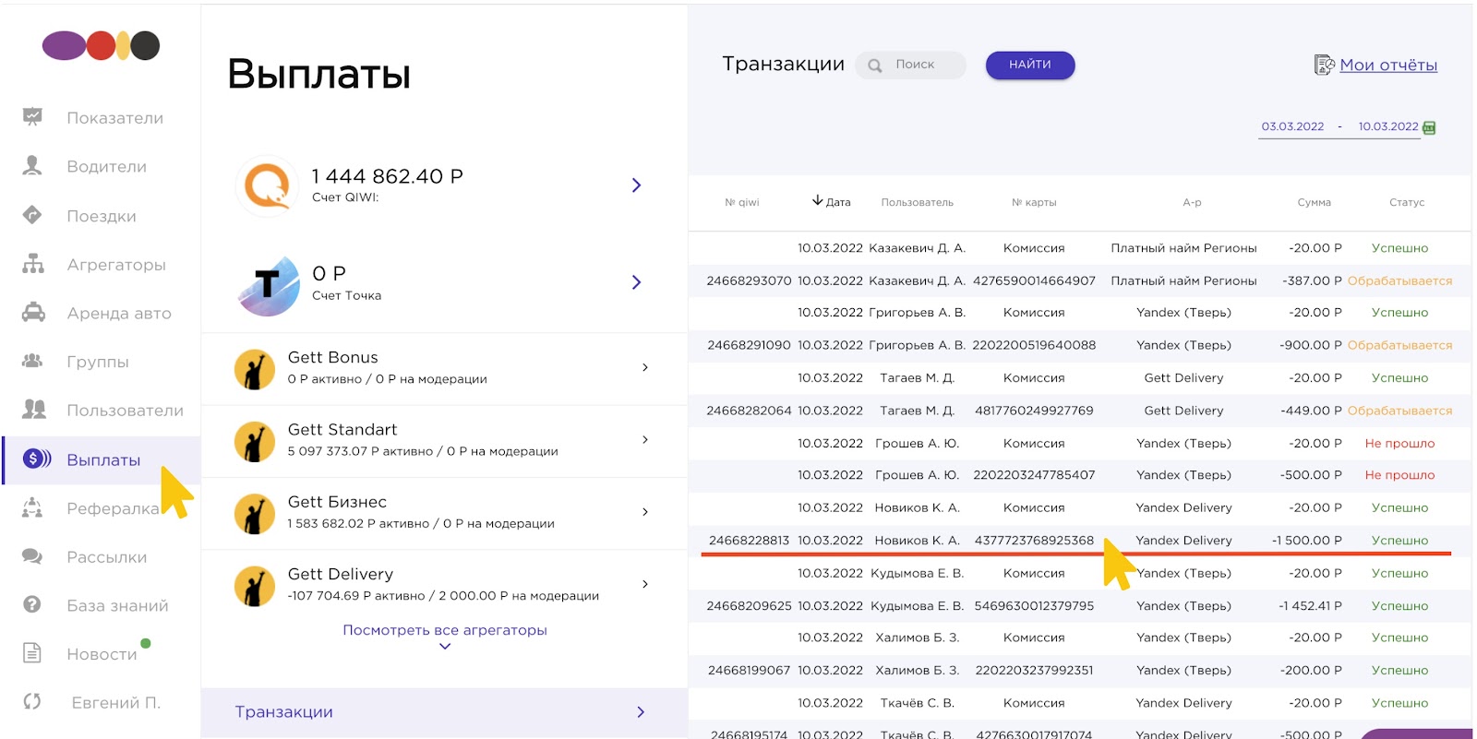The width and height of the screenshot is (1477, 739).
Task: Click the Аренда авто car icon
Action: pyautogui.click(x=33, y=312)
